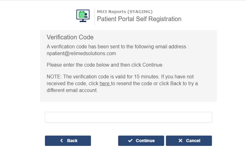Abort registration with the Cancel button
Viewport: 246px width, 157px height.
click(x=189, y=141)
